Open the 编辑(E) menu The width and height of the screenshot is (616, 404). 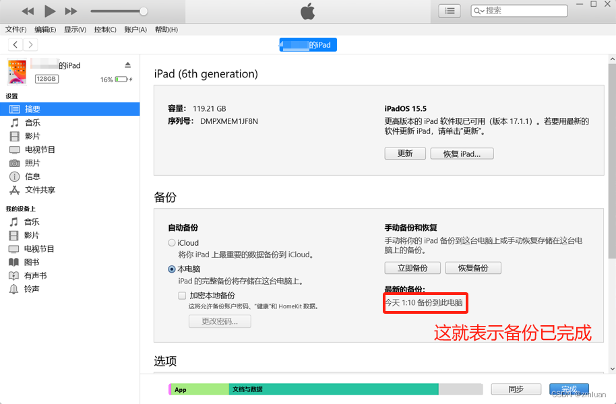pyautogui.click(x=45, y=30)
